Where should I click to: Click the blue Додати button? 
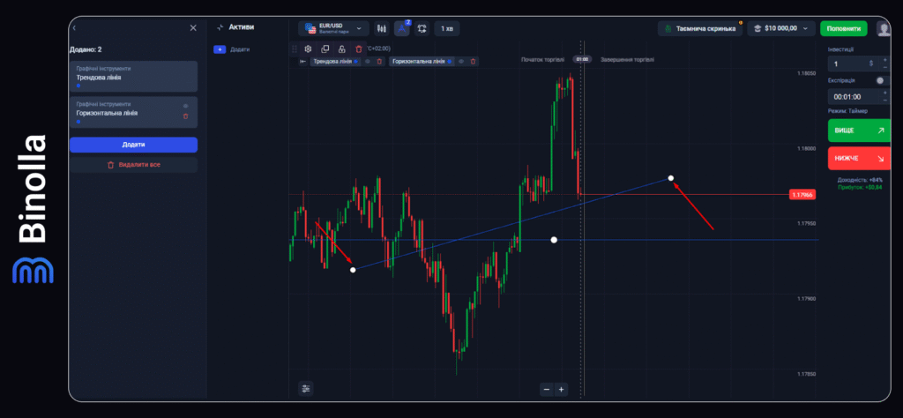tap(133, 145)
